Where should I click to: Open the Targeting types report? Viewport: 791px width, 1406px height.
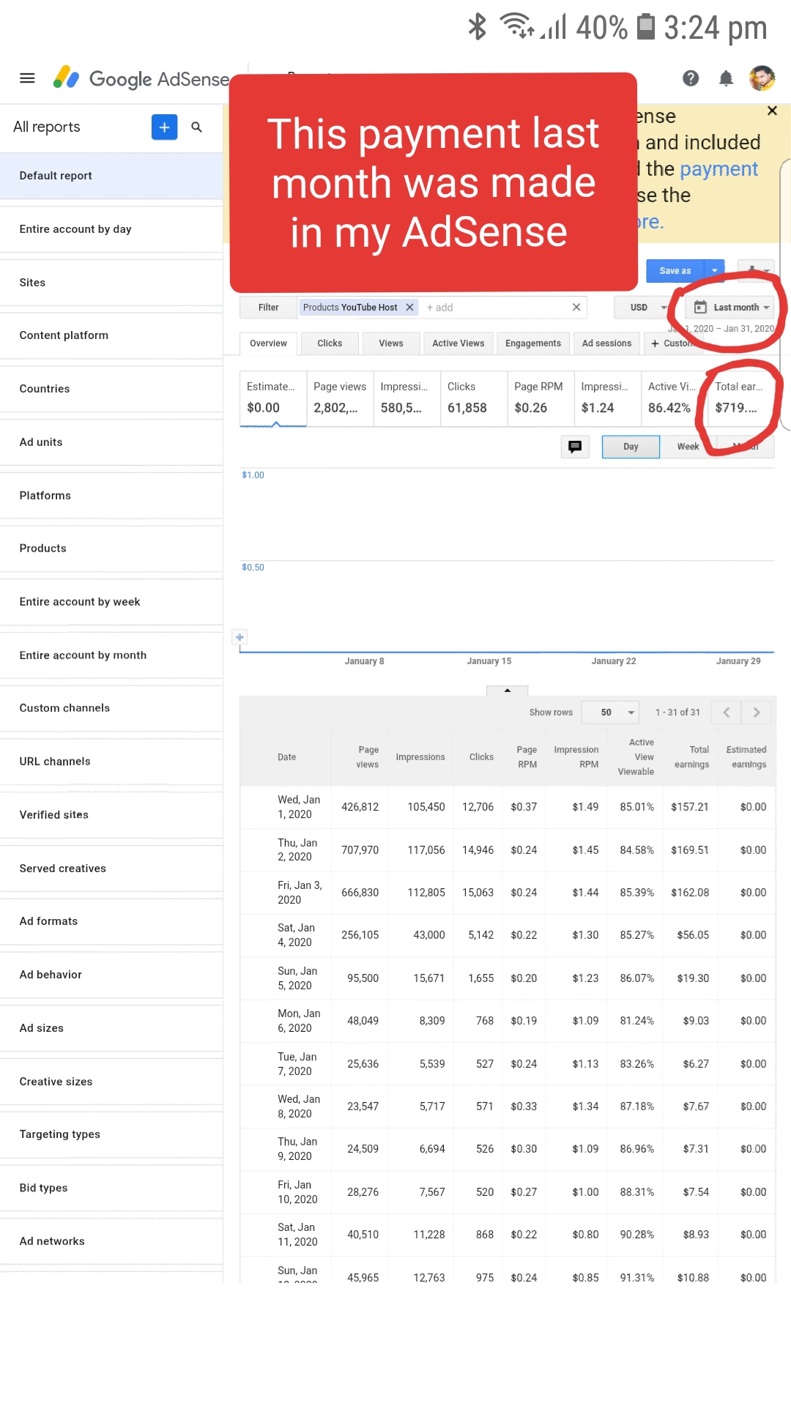coord(111,1134)
